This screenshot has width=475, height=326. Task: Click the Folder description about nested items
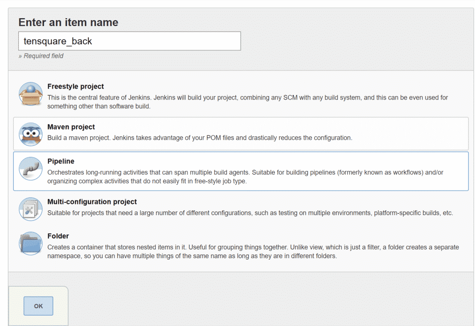point(253,252)
